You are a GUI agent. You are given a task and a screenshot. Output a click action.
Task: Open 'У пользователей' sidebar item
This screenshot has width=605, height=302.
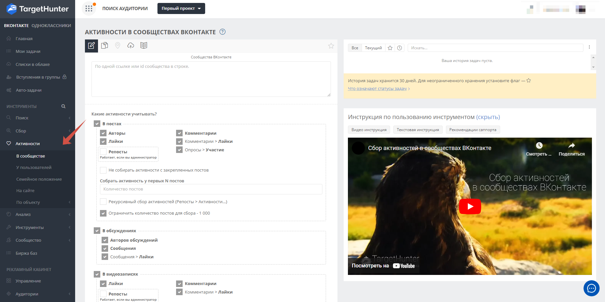34,168
